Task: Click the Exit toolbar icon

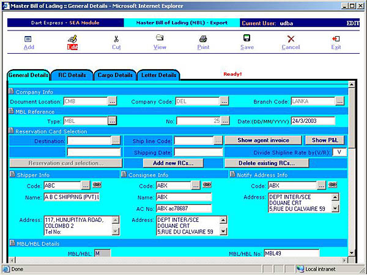Action: (336, 38)
